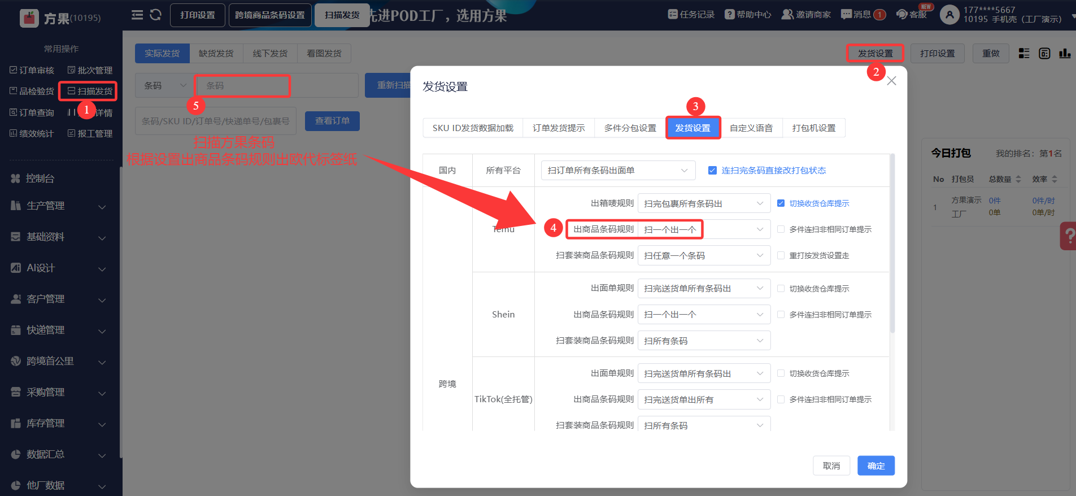
Task: Switch to list layout view icon
Action: (1024, 54)
